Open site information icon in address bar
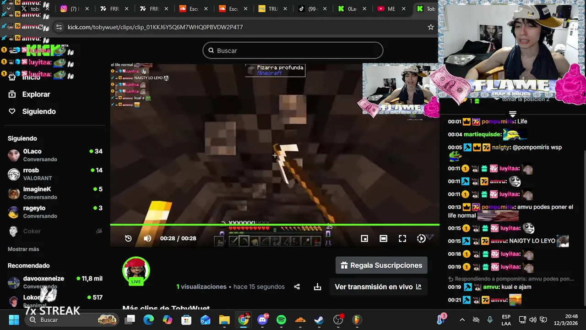 (59, 27)
